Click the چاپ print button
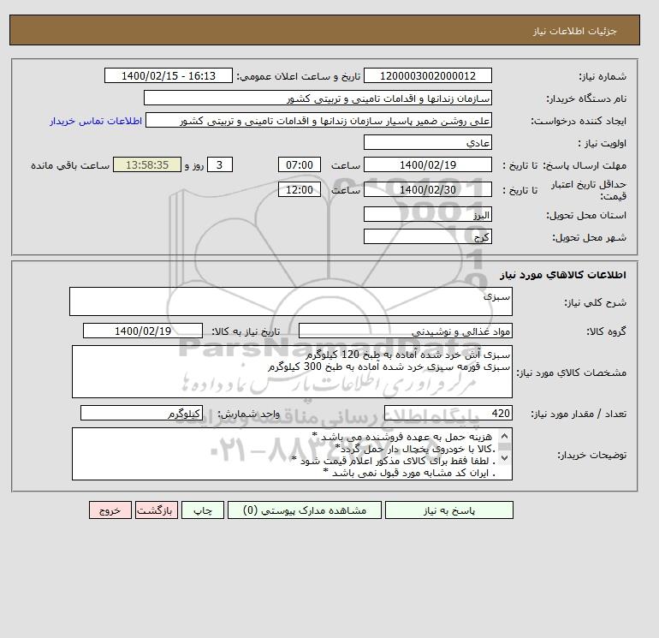 [x=203, y=510]
